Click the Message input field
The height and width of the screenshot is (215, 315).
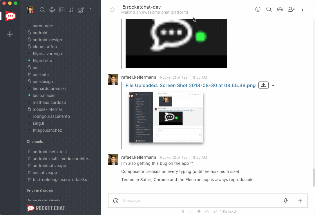201,200
